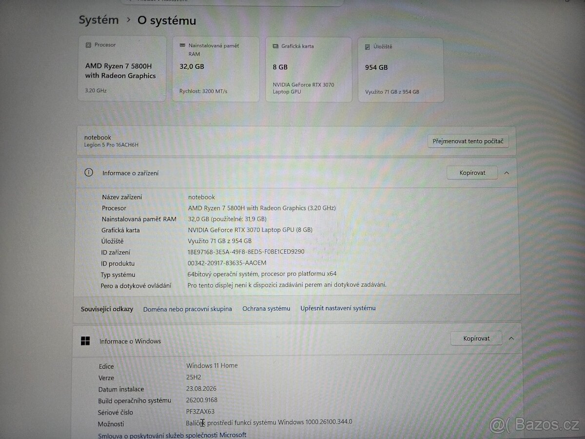Select the device name value notebook
The image size is (585, 439).
point(201,197)
